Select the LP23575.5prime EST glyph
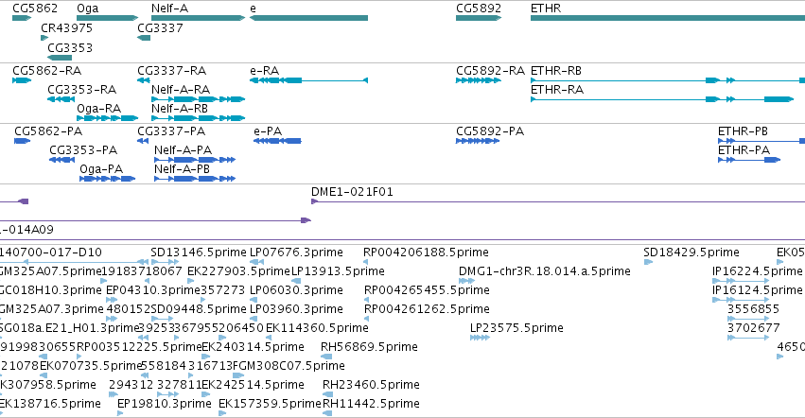This screenshot has width=805, height=418. click(480, 338)
